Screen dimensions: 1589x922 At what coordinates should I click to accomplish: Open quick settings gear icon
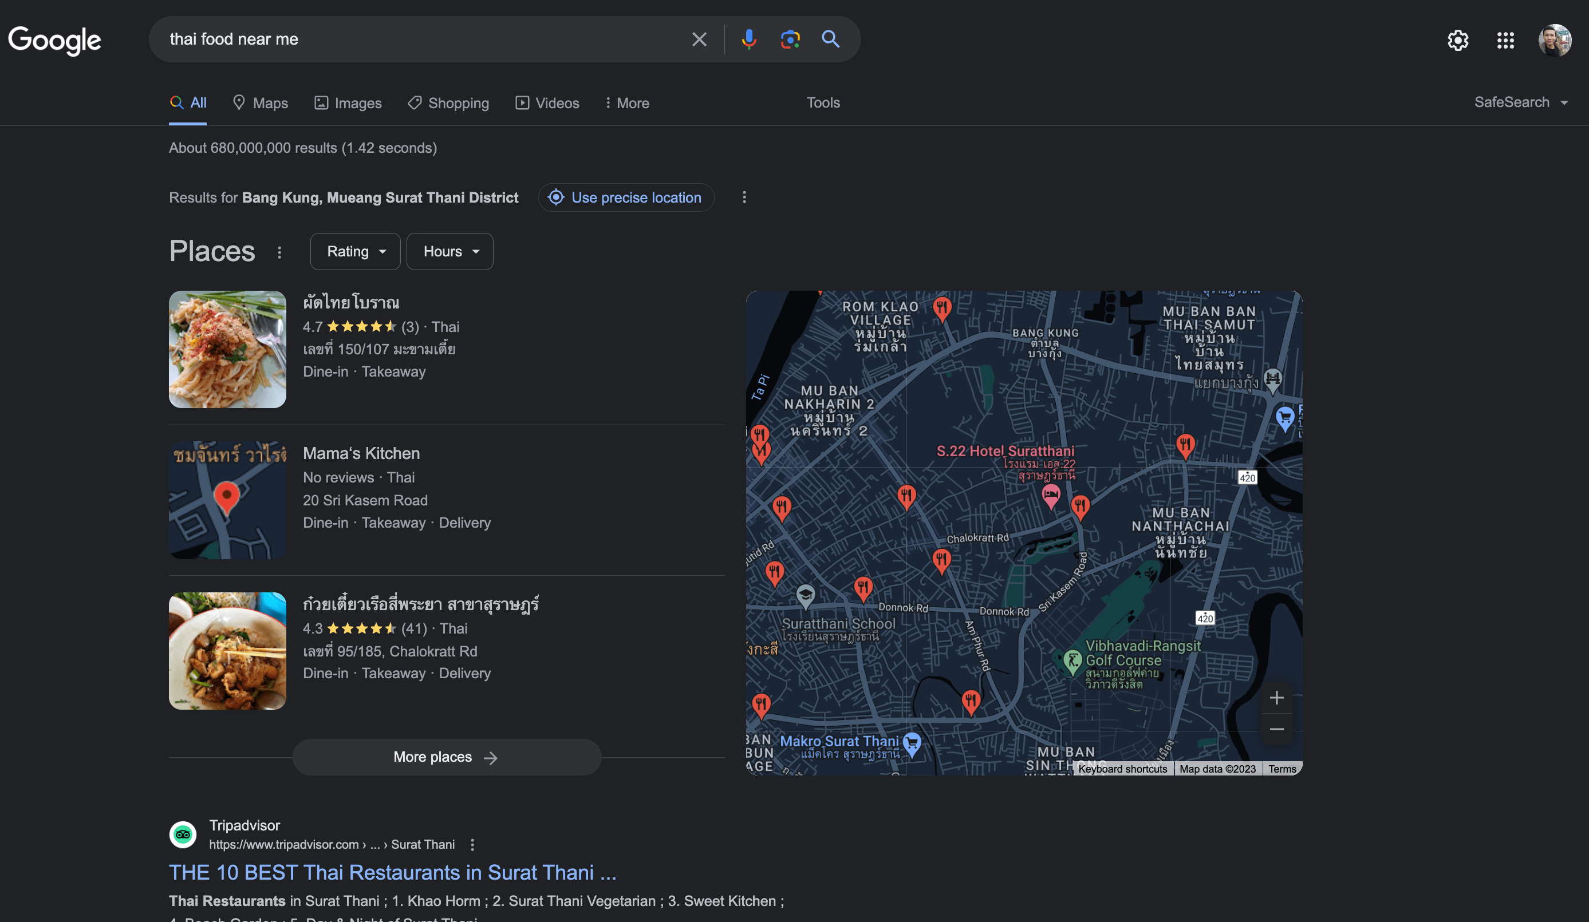[x=1457, y=40]
